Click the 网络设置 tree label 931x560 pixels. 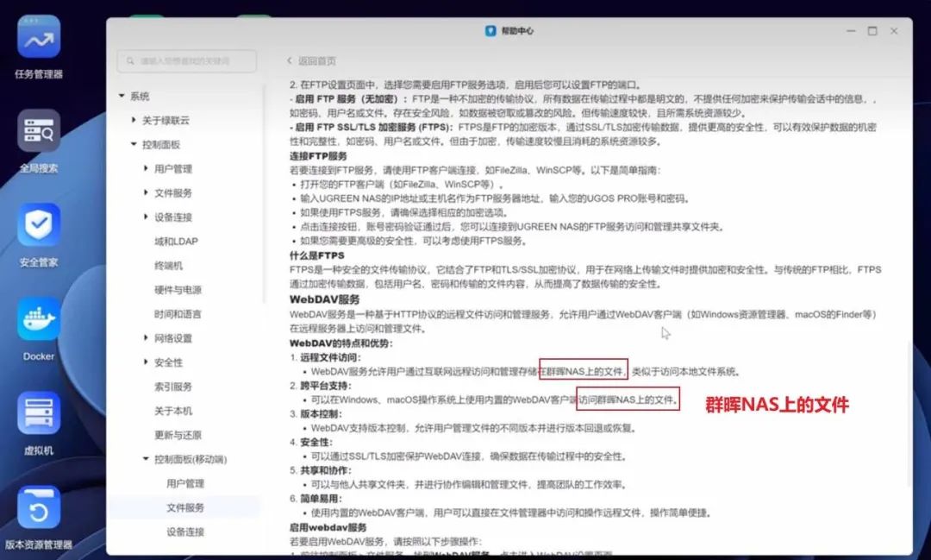[172, 338]
